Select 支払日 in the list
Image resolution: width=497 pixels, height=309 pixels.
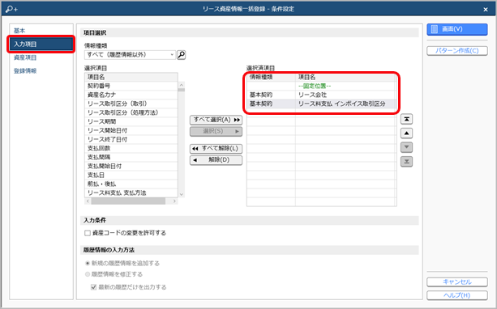tap(131, 175)
